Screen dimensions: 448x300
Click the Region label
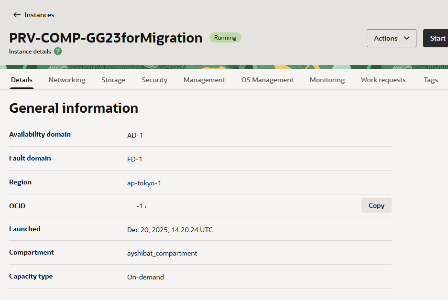point(20,182)
